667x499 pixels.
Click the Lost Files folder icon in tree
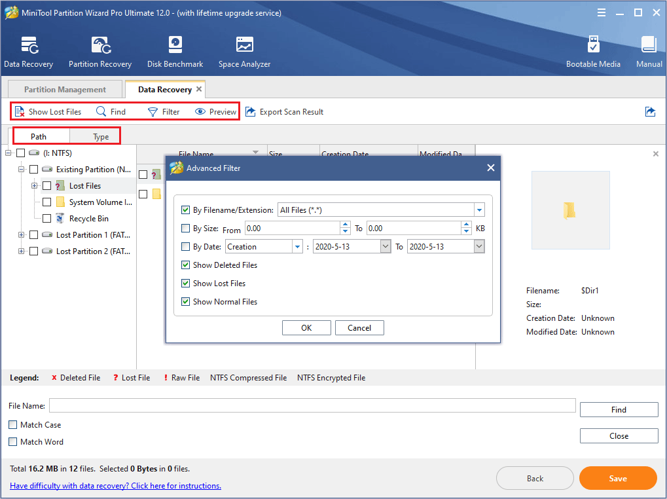click(60, 186)
